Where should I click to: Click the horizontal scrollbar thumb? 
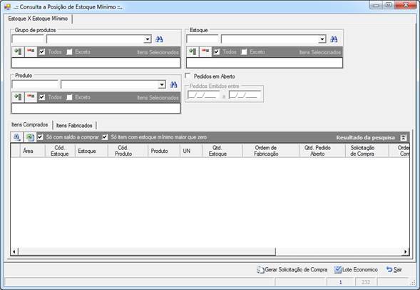click(x=146, y=251)
